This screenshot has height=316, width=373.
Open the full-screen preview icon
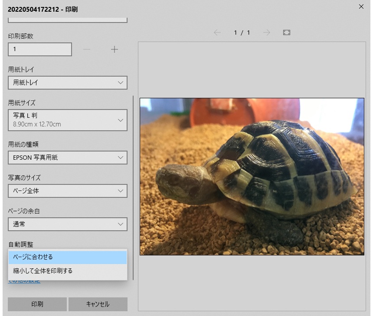pos(286,32)
